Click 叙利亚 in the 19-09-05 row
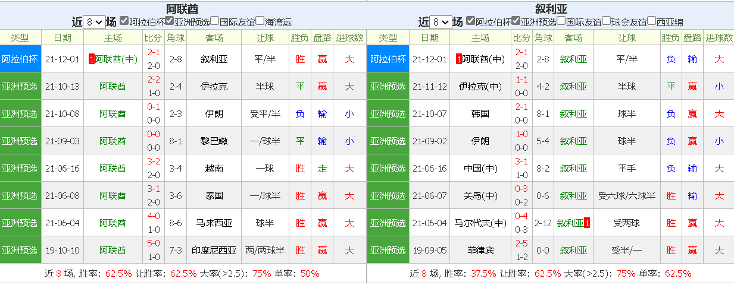 coord(573,251)
